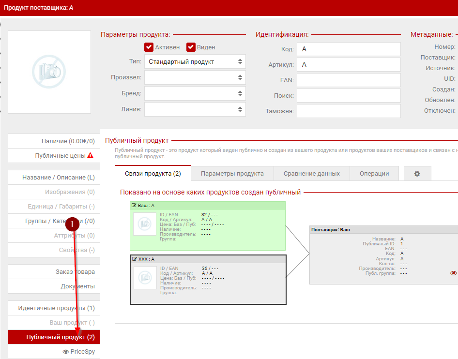
Task: Open the Тип dropdown
Action: coord(195,62)
